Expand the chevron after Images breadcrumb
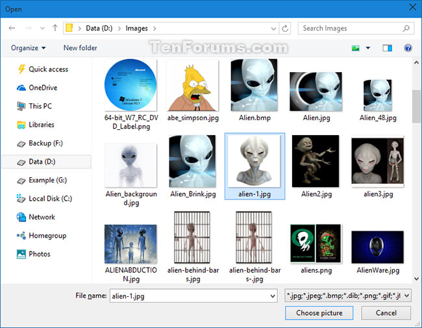Viewport: 422px width, 328px height. pos(155,29)
